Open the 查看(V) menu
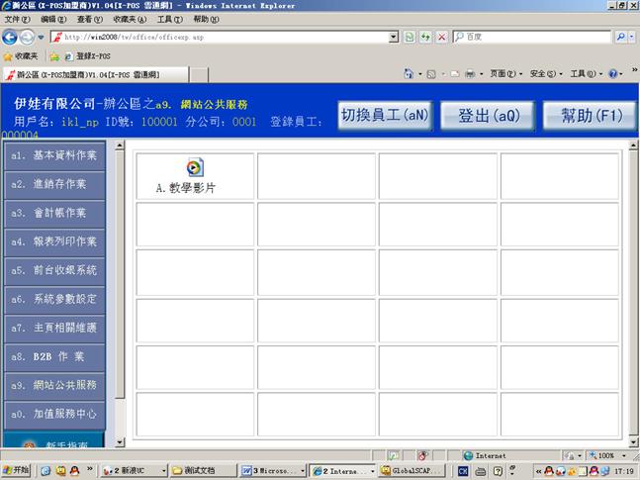The height and width of the screenshot is (480, 640). [89, 19]
